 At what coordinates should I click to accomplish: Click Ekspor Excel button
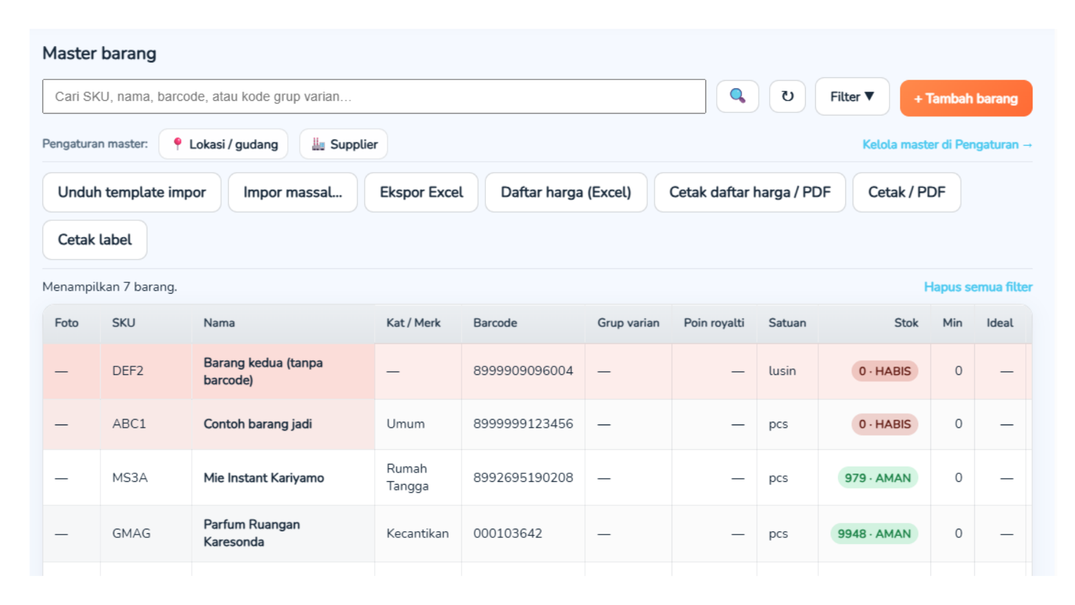pos(421,192)
